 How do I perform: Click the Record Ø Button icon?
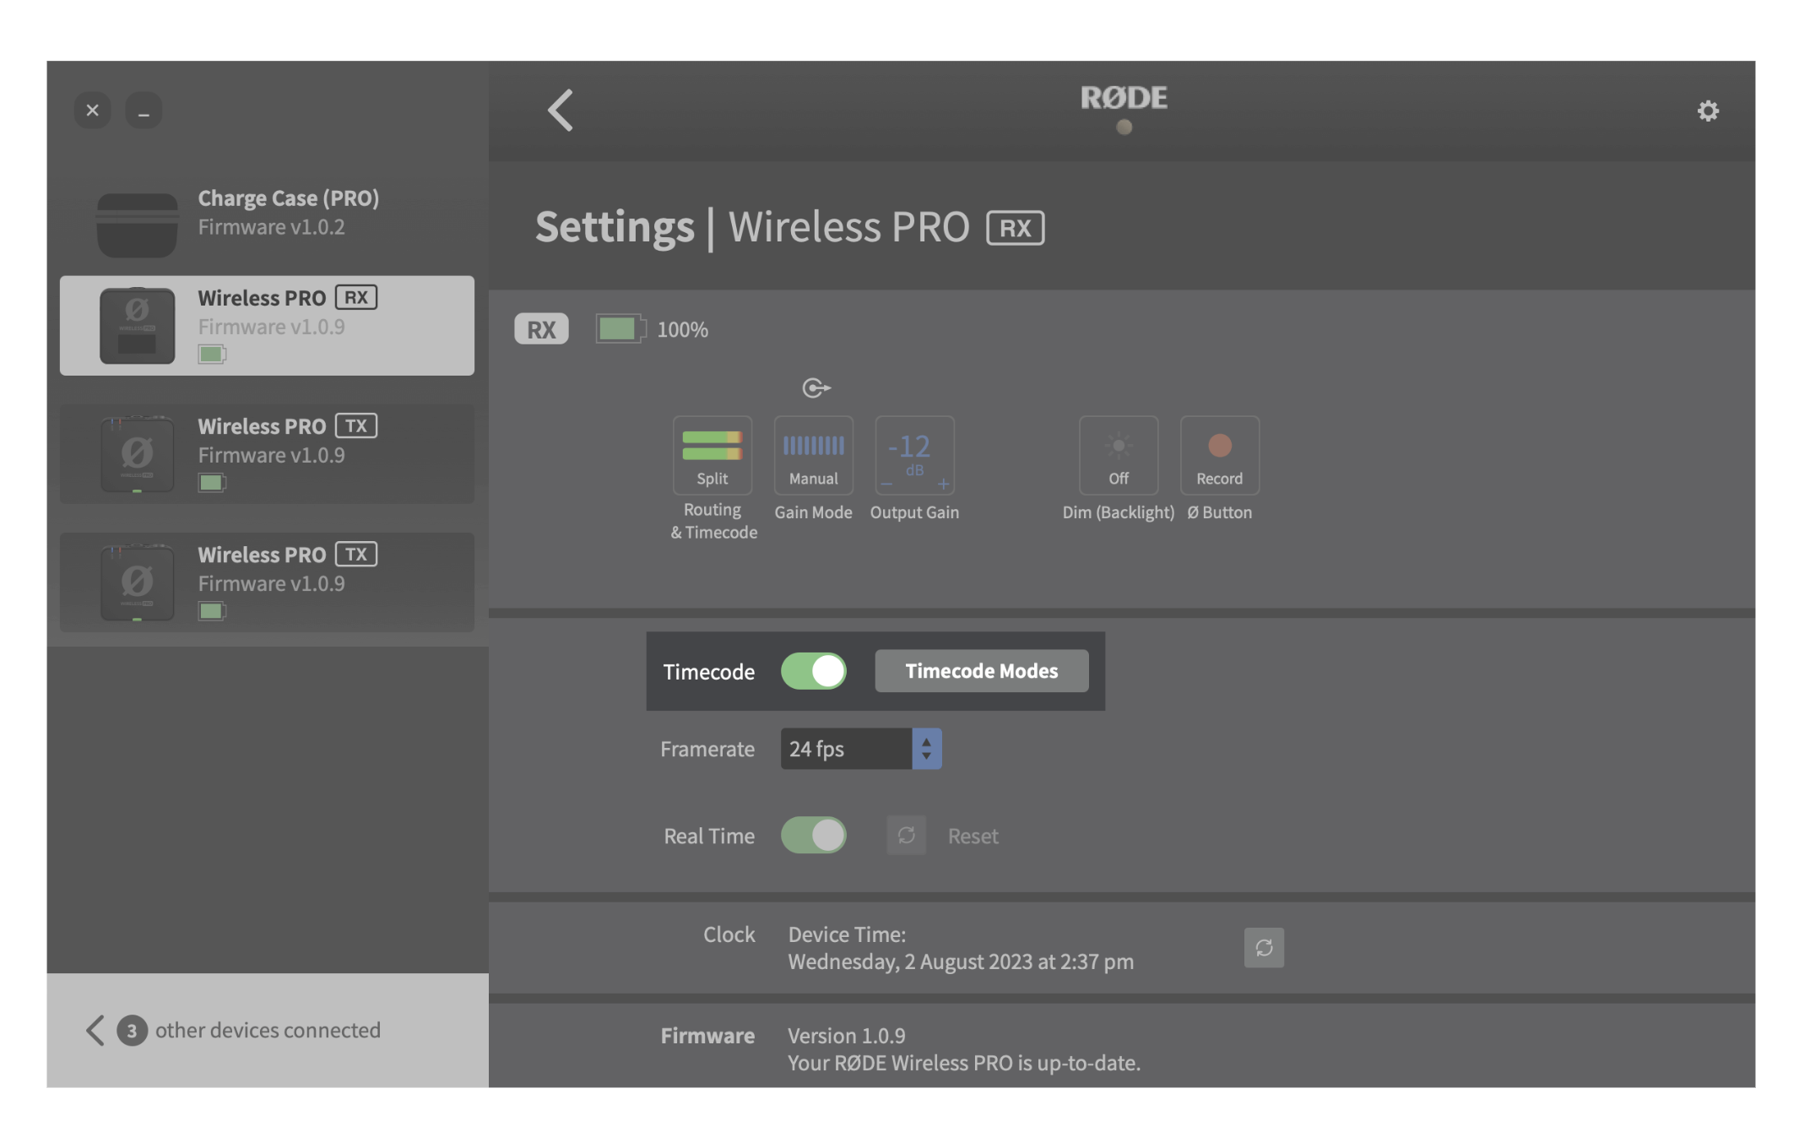(x=1219, y=455)
